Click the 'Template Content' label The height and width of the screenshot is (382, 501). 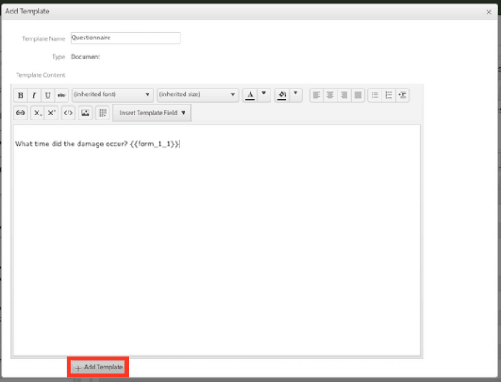[x=41, y=75]
